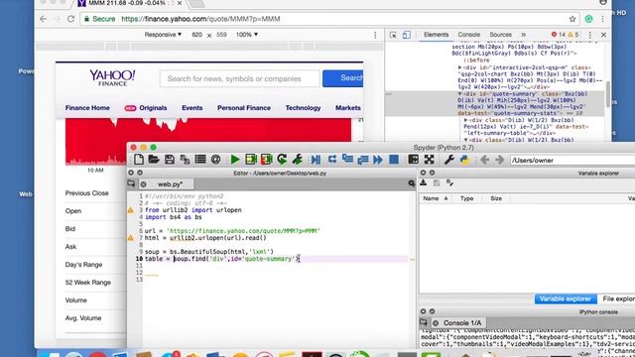Click the Yahoo Finance search field
This screenshot has height=357, width=635.
coord(240,78)
